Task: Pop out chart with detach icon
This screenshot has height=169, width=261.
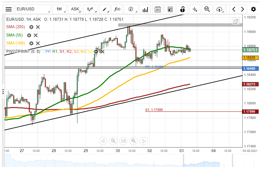Action: (236, 21)
